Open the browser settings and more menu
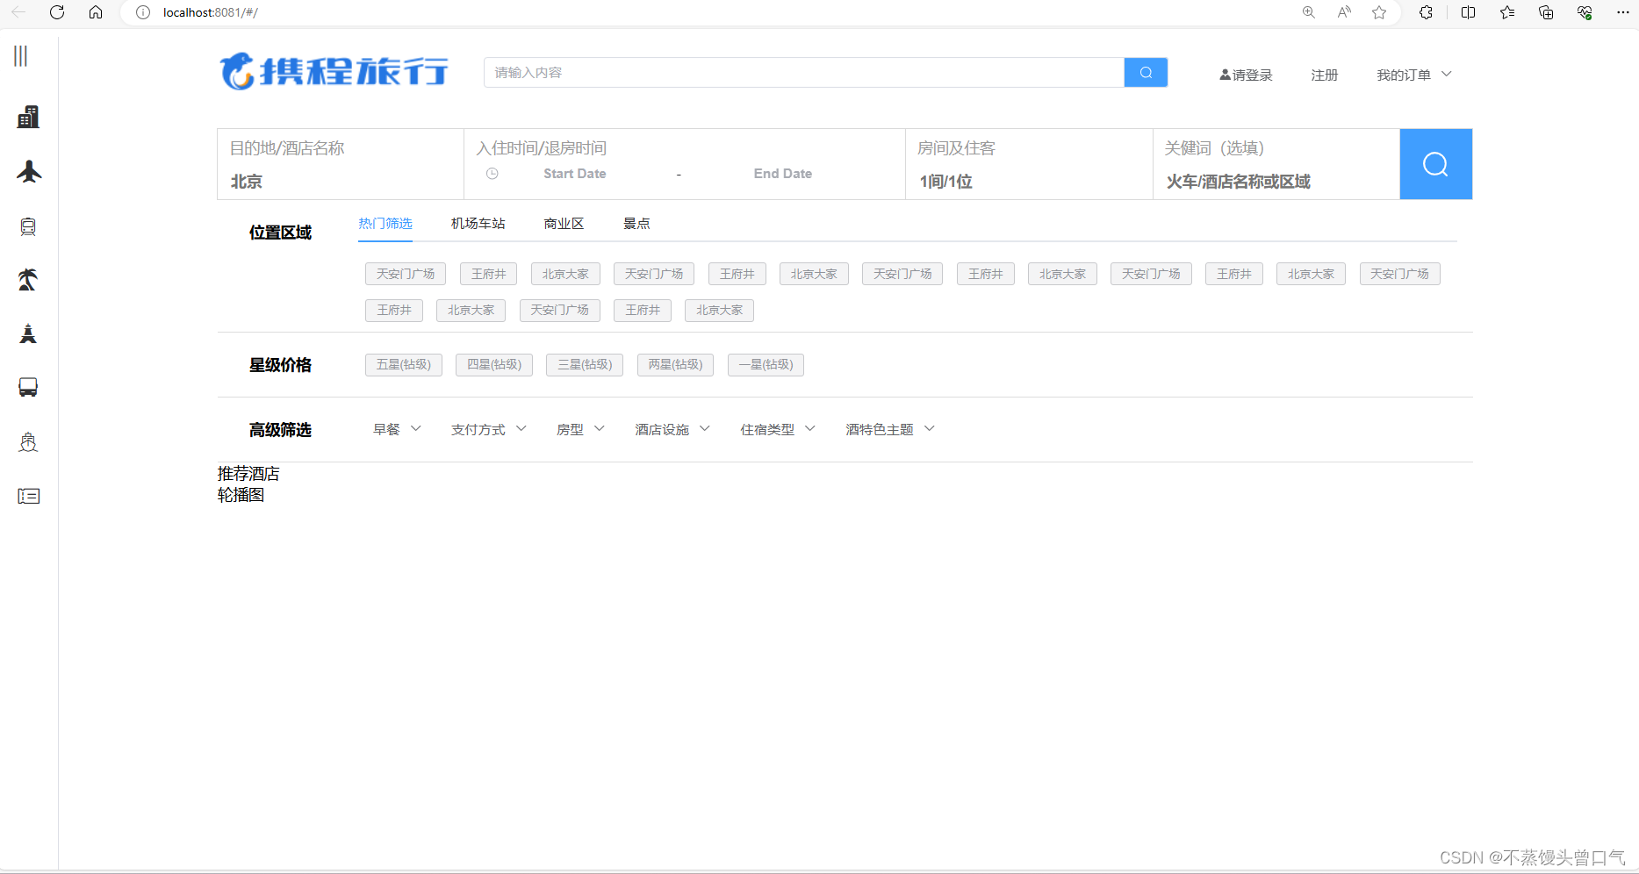 coord(1622,12)
